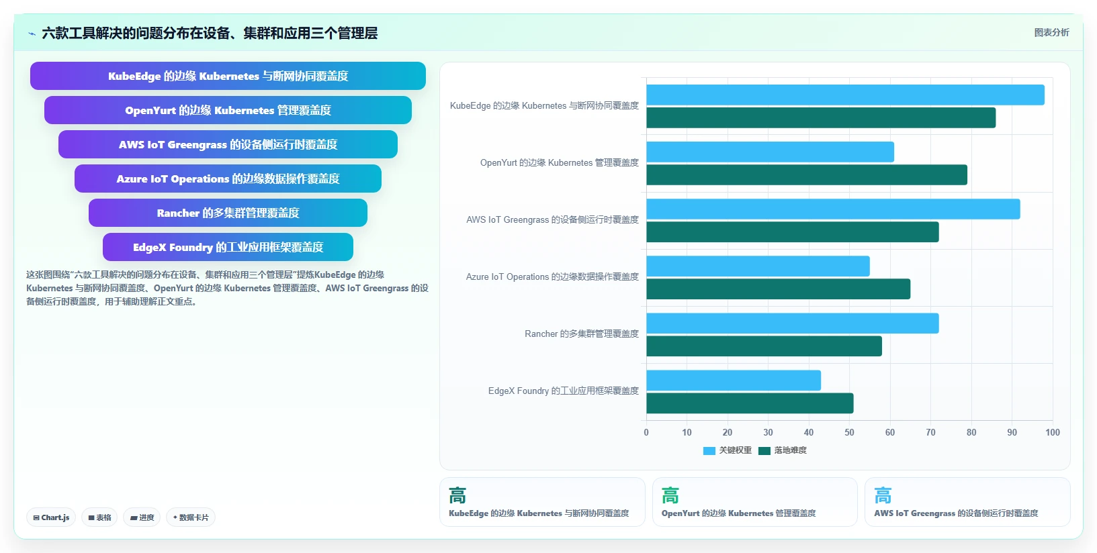Select the Azure IoT Operations funnel bar
1097x553 pixels.
(x=228, y=179)
